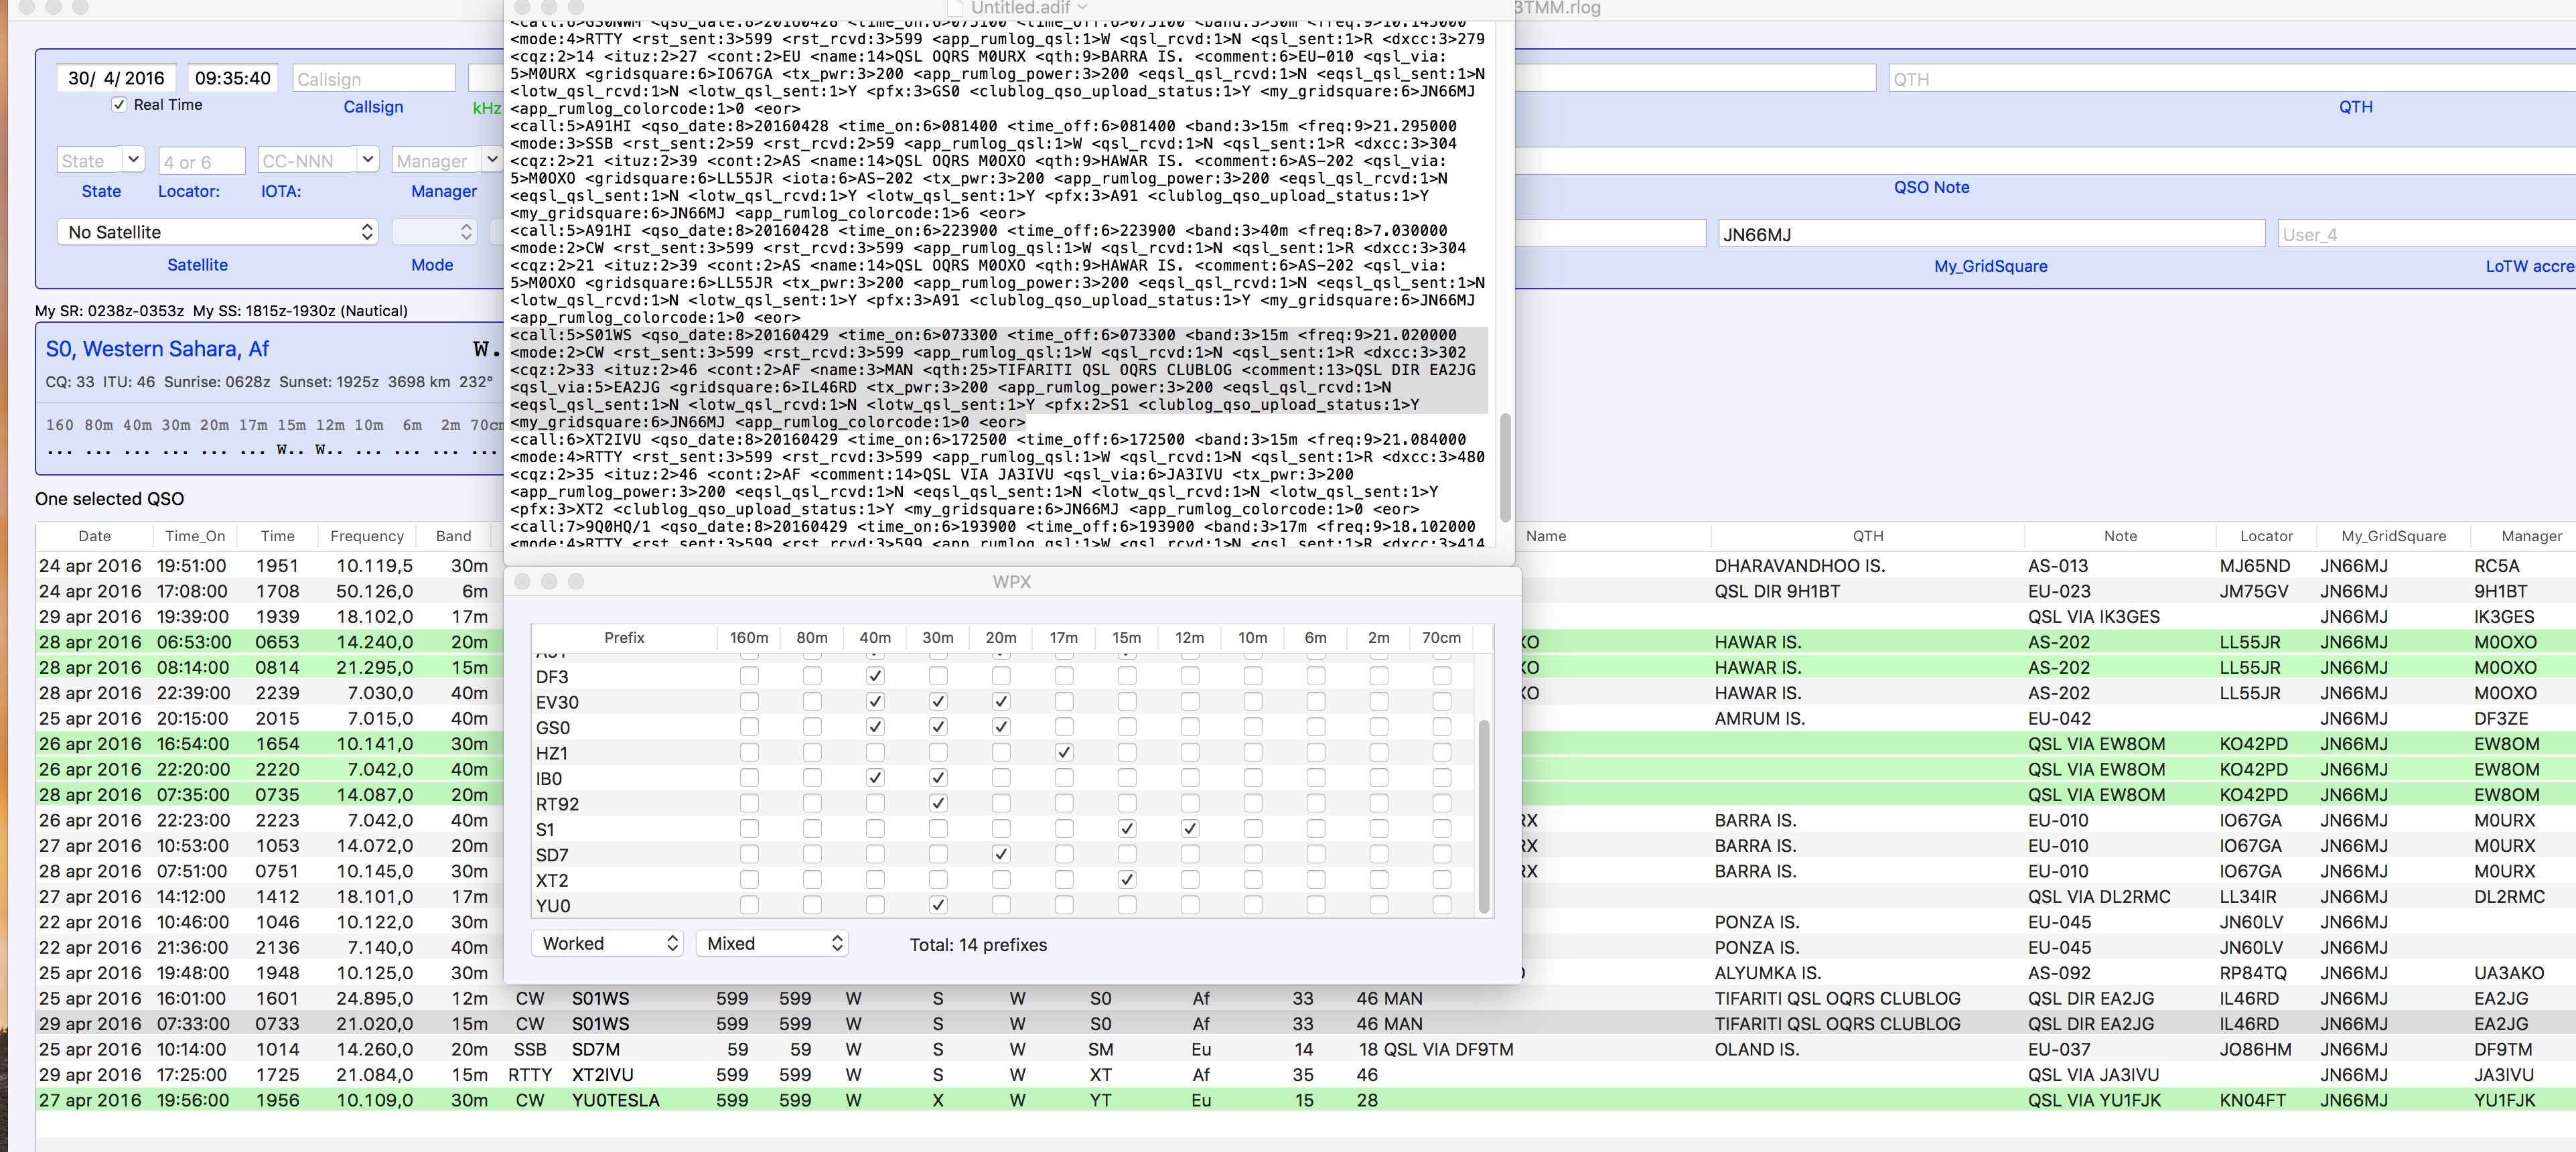Click the UA3AKO manager cell

tap(2509, 973)
